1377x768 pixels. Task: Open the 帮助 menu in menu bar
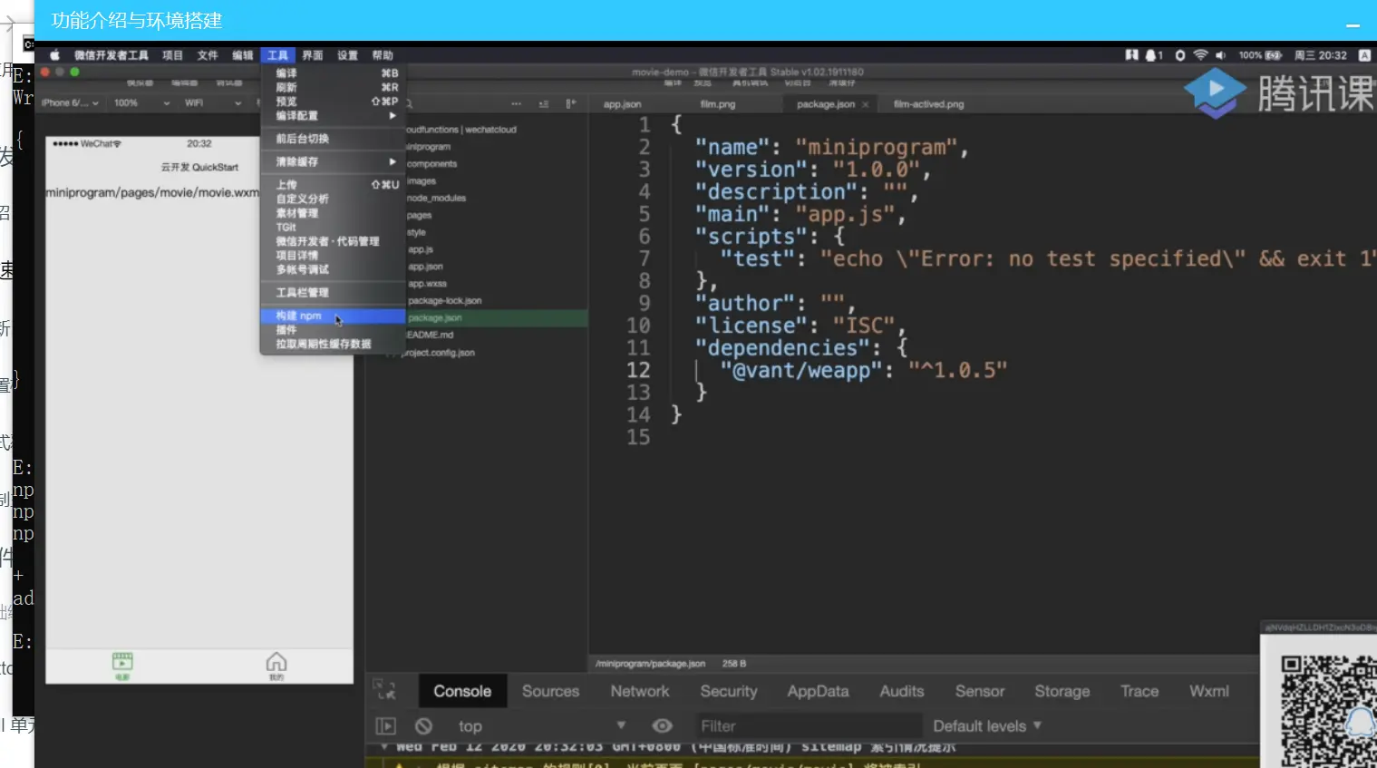pyautogui.click(x=383, y=55)
